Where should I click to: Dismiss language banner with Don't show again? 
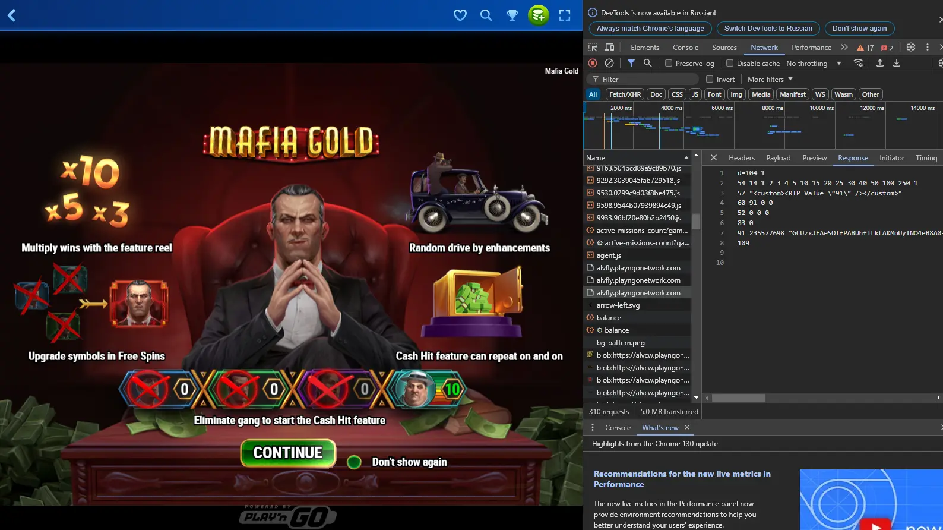coord(859,29)
